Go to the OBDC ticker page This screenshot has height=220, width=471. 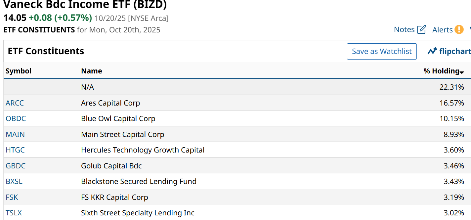[16, 118]
